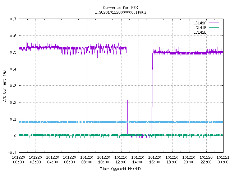This screenshot has width=230, height=172.
Task: Select the filename 'E_SC20101220000000.sfduZ' subtitle
Action: coord(120,12)
